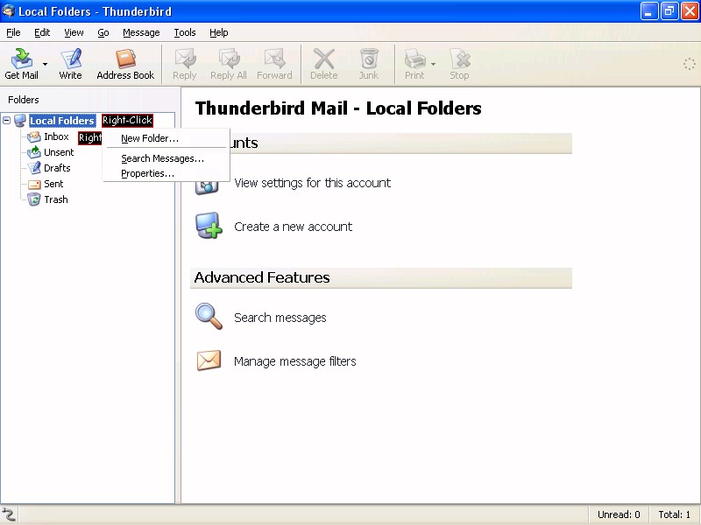
Task: Mark as Junk with the Junk icon
Action: tap(369, 64)
